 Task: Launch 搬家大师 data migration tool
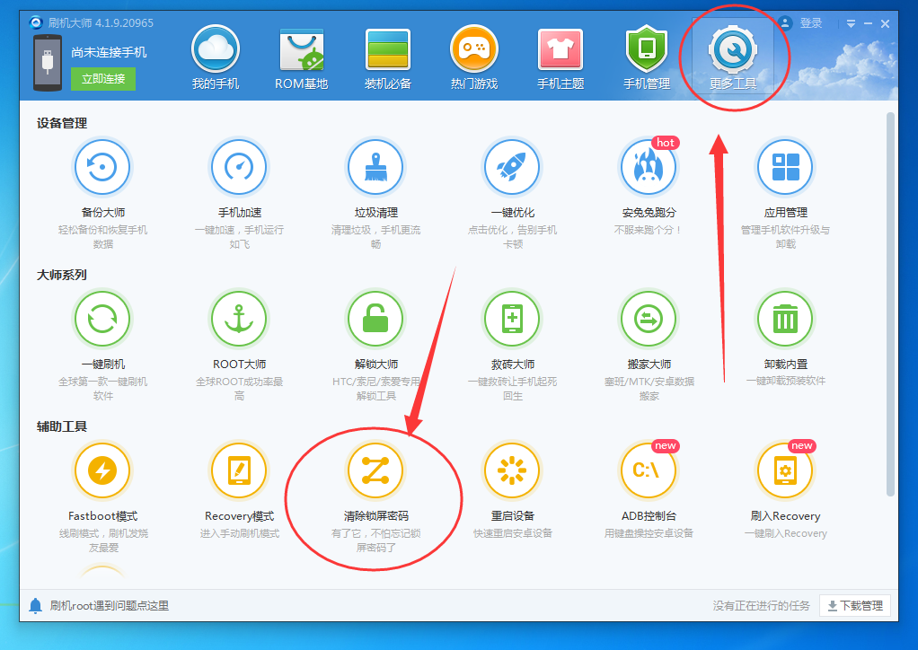tap(648, 319)
